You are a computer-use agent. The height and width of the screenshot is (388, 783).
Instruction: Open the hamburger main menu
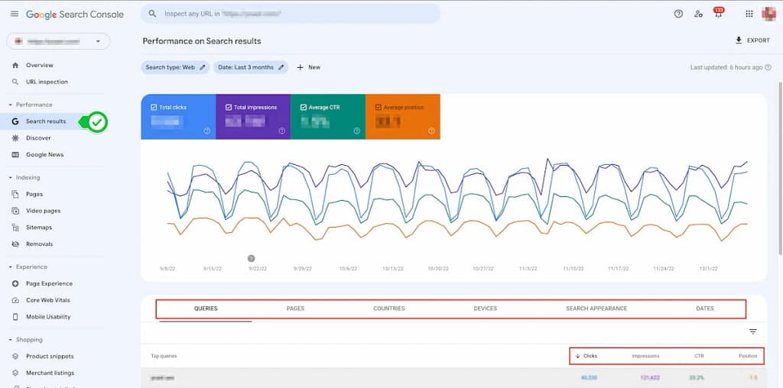tap(14, 14)
